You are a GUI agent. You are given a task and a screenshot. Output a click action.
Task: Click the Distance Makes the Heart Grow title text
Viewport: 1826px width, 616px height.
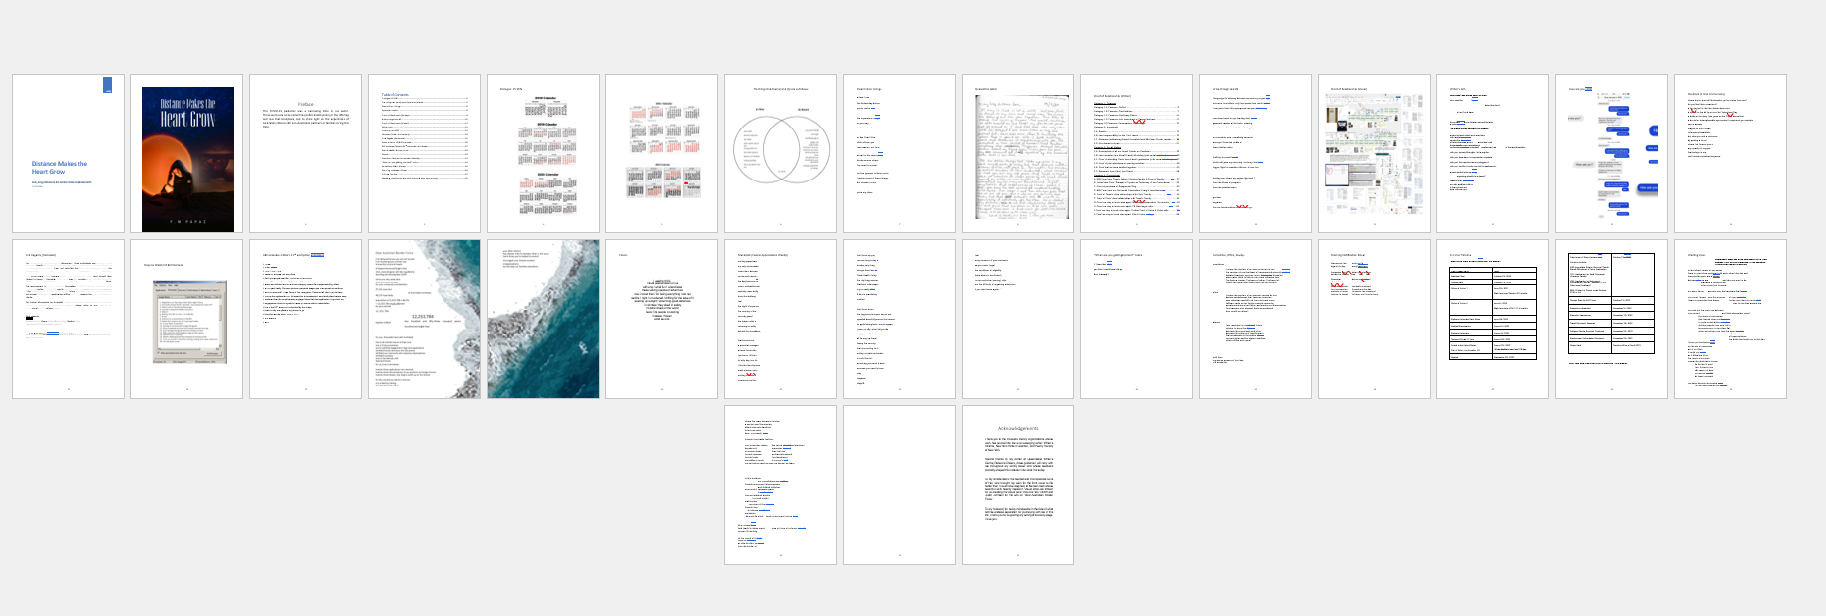(x=60, y=168)
